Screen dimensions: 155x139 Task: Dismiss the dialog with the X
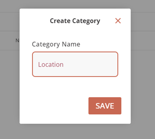(x=118, y=21)
